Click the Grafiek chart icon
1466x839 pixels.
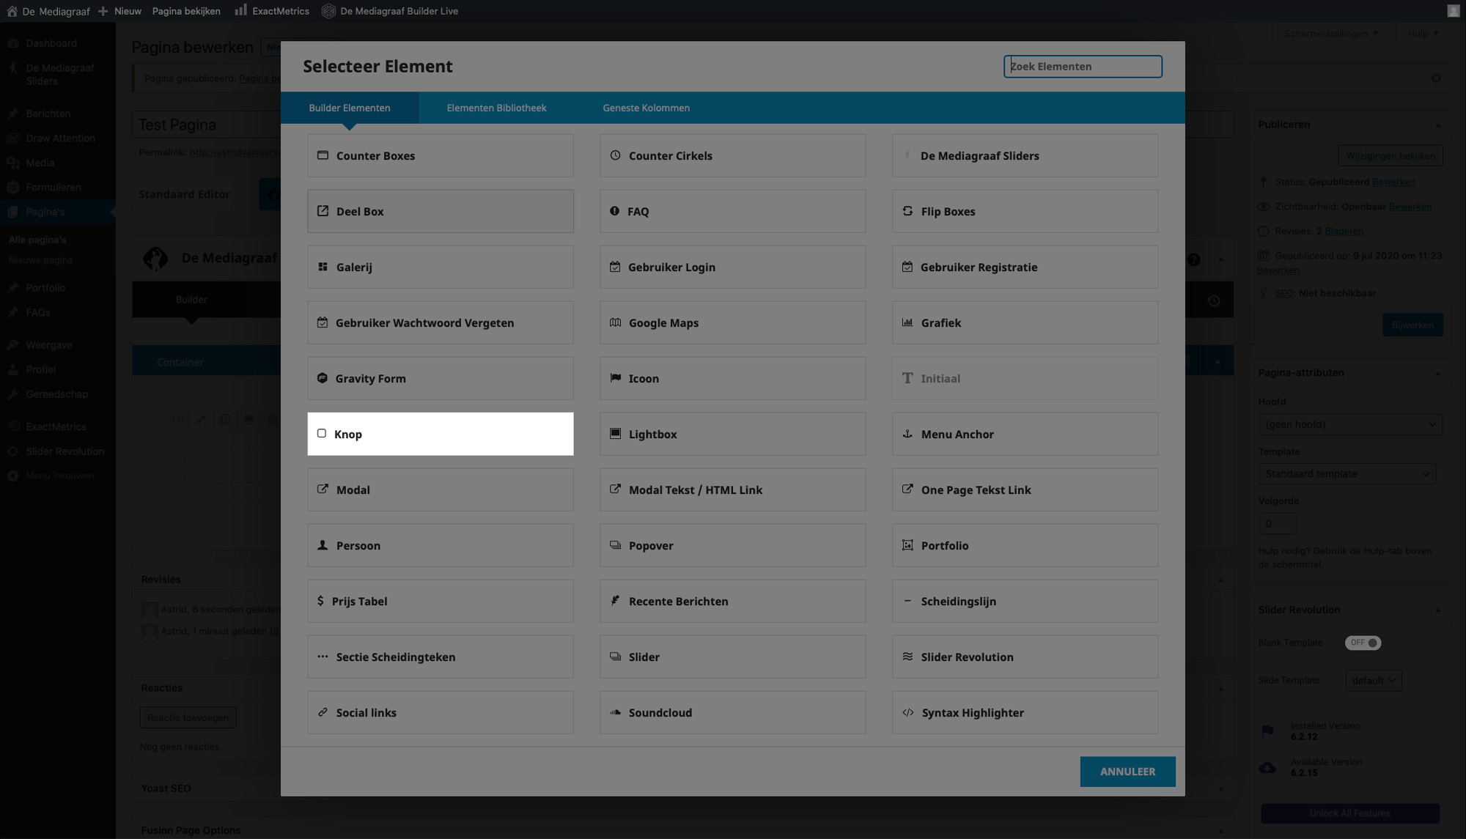pyautogui.click(x=907, y=322)
